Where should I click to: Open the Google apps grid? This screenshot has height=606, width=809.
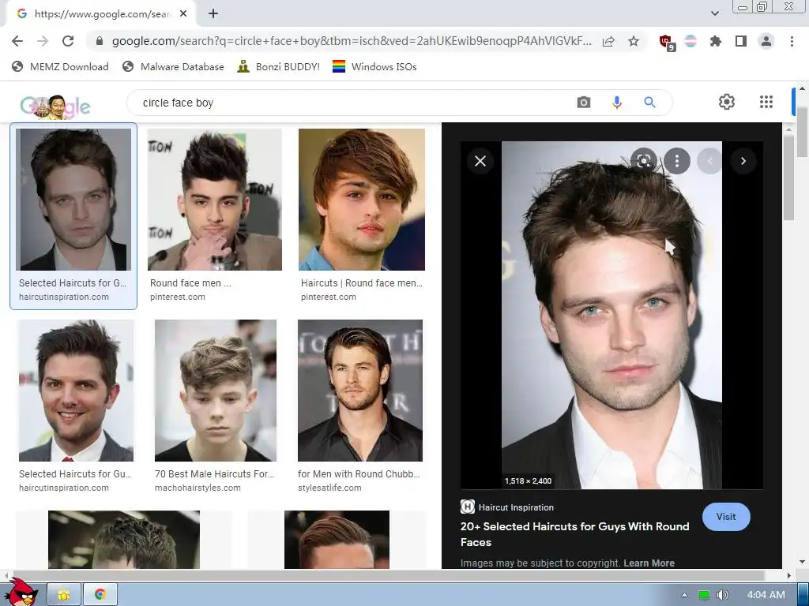tap(766, 102)
